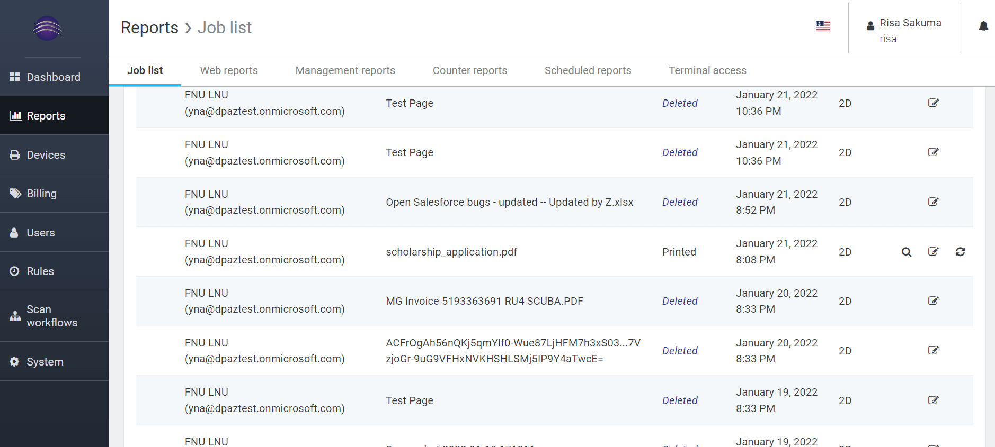Open the System settings section
This screenshot has height=447, width=995.
(x=54, y=361)
